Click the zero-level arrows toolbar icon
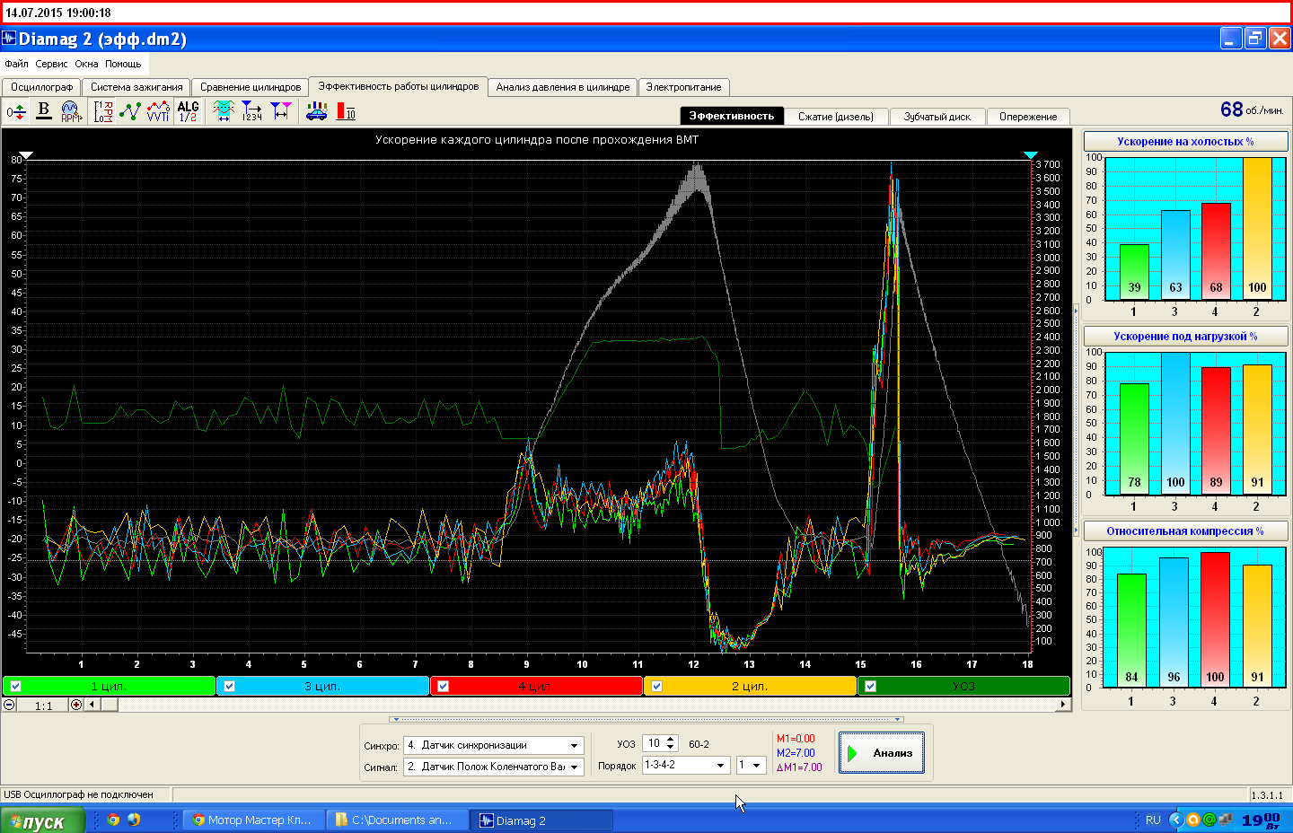The height and width of the screenshot is (833, 1293). (16, 111)
